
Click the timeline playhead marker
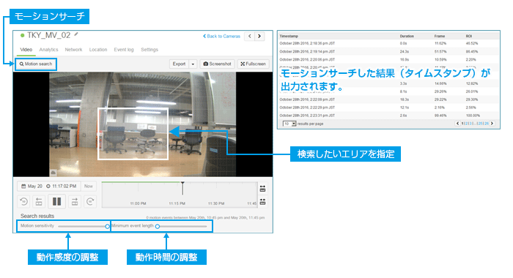tap(182, 189)
